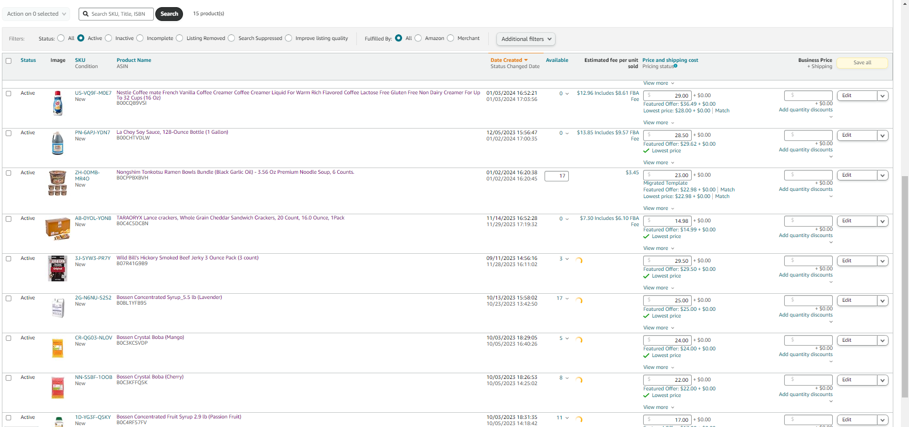Image resolution: width=909 pixels, height=427 pixels.
Task: Select the Improve listing quality radio
Action: tap(289, 38)
